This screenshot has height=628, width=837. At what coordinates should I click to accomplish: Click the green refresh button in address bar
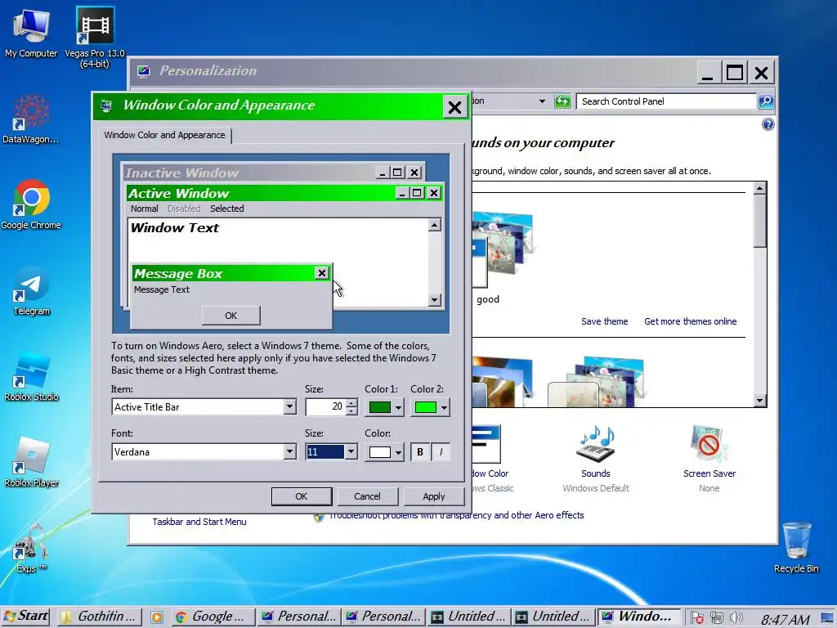(562, 101)
